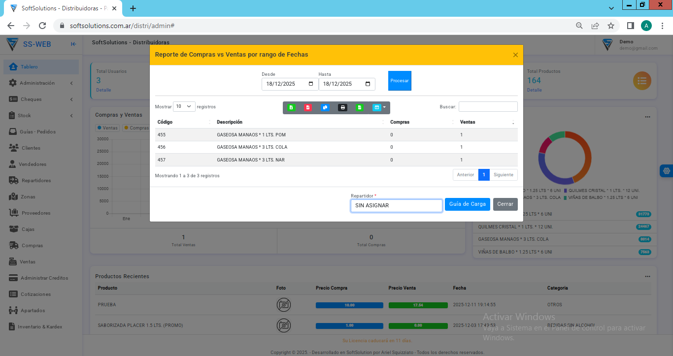Print the report using the printer icon
673x356 pixels.
pyautogui.click(x=342, y=107)
